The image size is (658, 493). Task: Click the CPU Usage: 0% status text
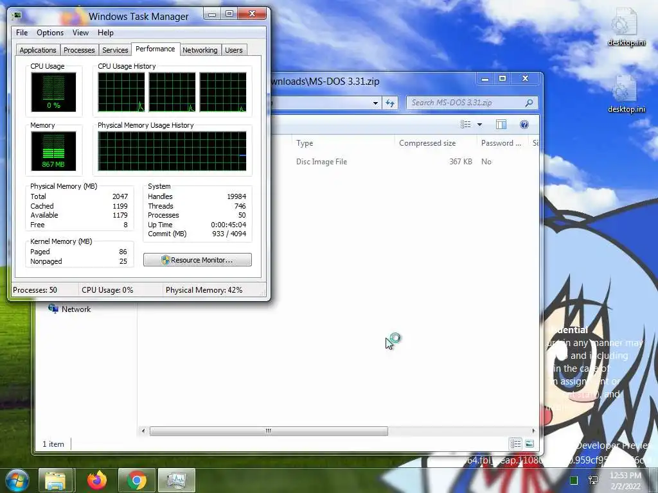pyautogui.click(x=107, y=290)
